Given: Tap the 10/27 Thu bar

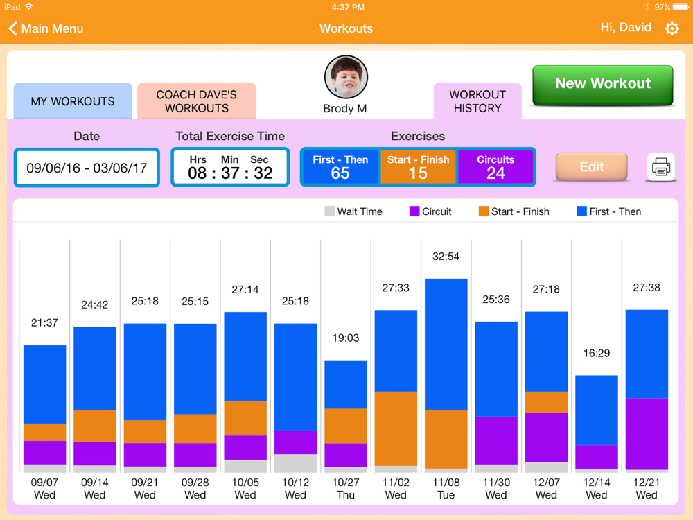Looking at the screenshot, I should (x=346, y=416).
